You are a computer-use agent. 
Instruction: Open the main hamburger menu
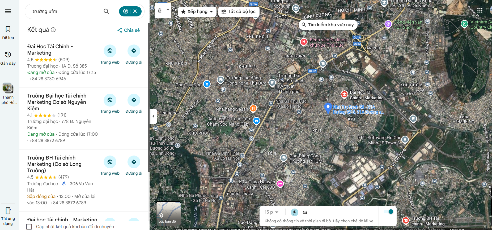point(8,11)
